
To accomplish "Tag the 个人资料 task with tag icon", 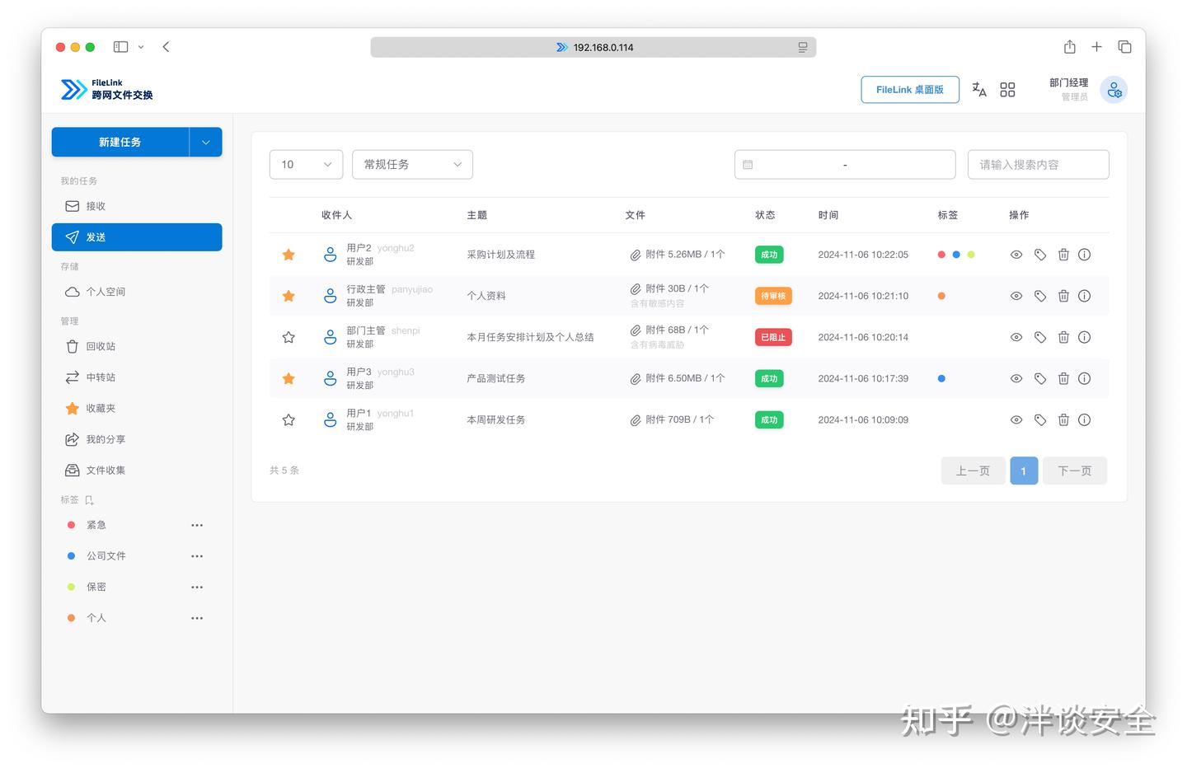I will tap(1040, 296).
